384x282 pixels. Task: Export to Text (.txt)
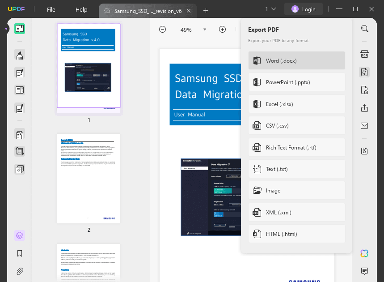(x=296, y=169)
